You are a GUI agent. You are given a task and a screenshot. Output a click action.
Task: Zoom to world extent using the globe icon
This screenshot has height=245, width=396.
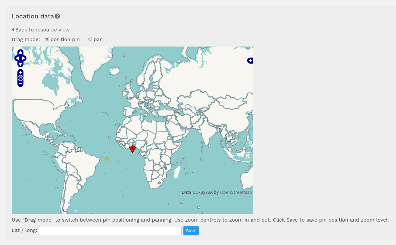(20, 78)
